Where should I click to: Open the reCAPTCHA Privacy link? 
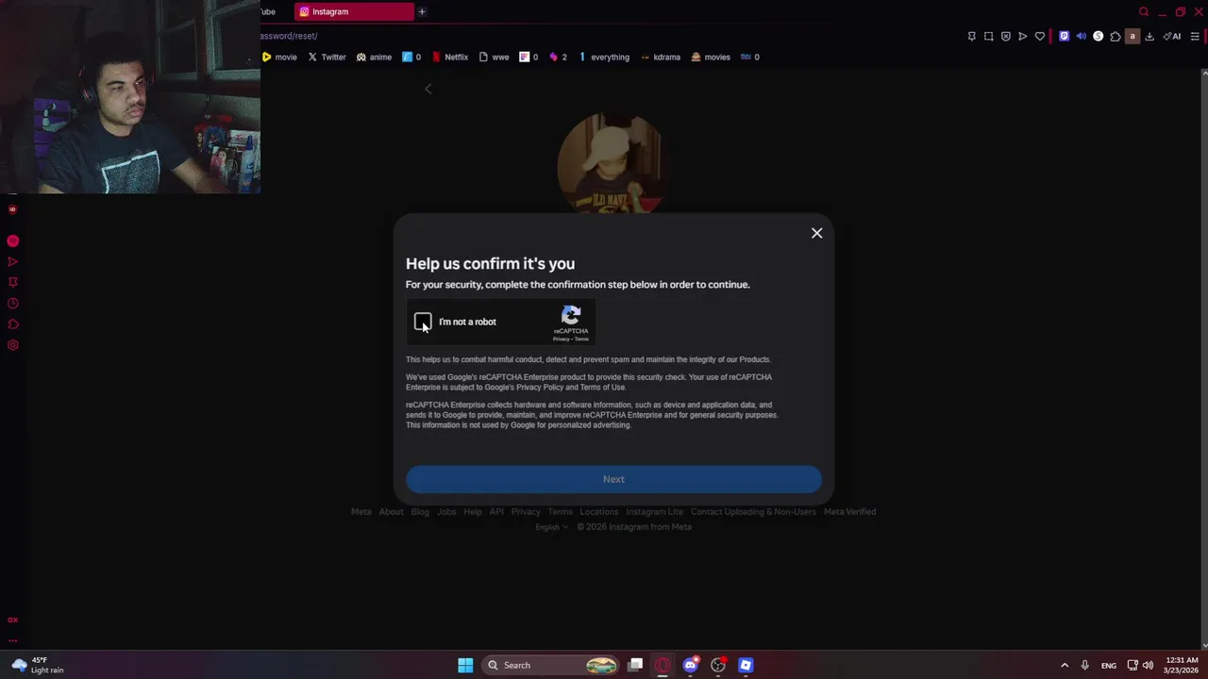point(561,339)
